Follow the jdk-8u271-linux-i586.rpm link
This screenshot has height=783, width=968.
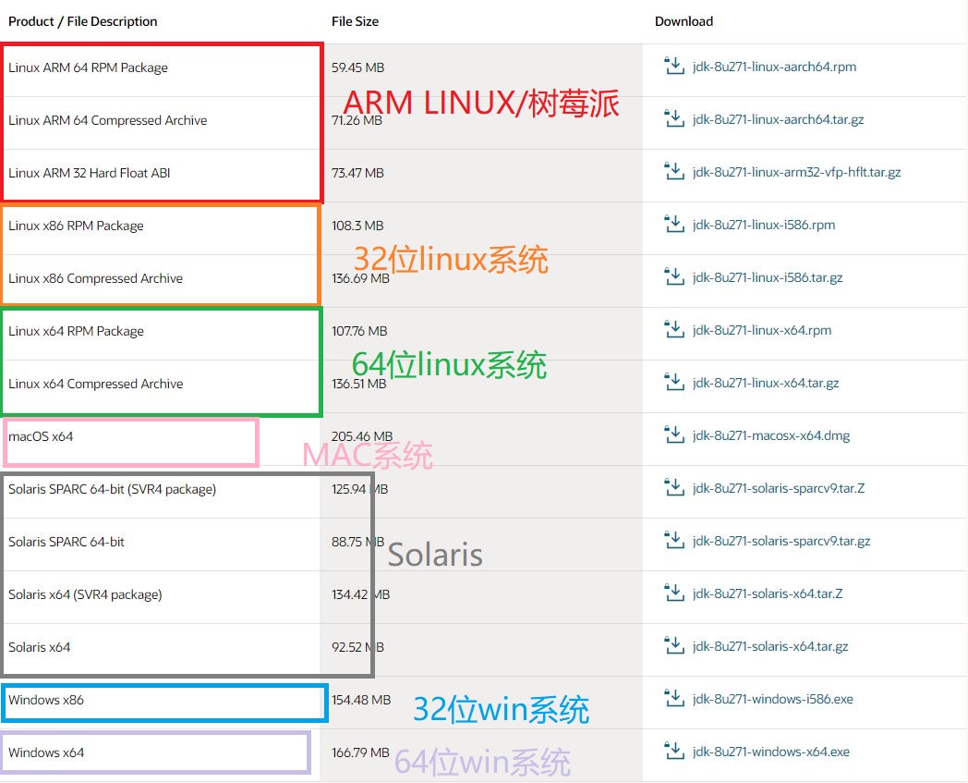(x=764, y=225)
